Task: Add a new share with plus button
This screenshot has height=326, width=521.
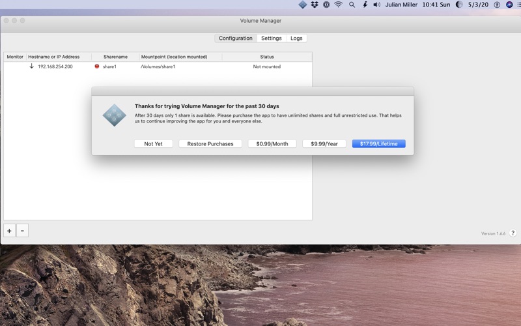Action: [9, 231]
